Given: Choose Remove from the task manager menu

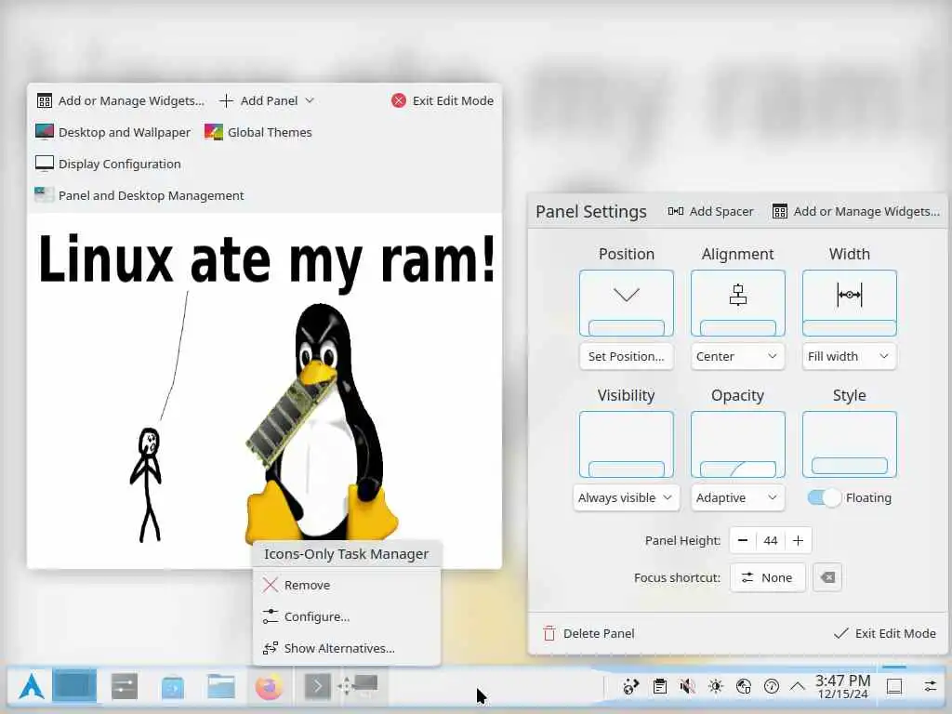Looking at the screenshot, I should coord(347,586).
